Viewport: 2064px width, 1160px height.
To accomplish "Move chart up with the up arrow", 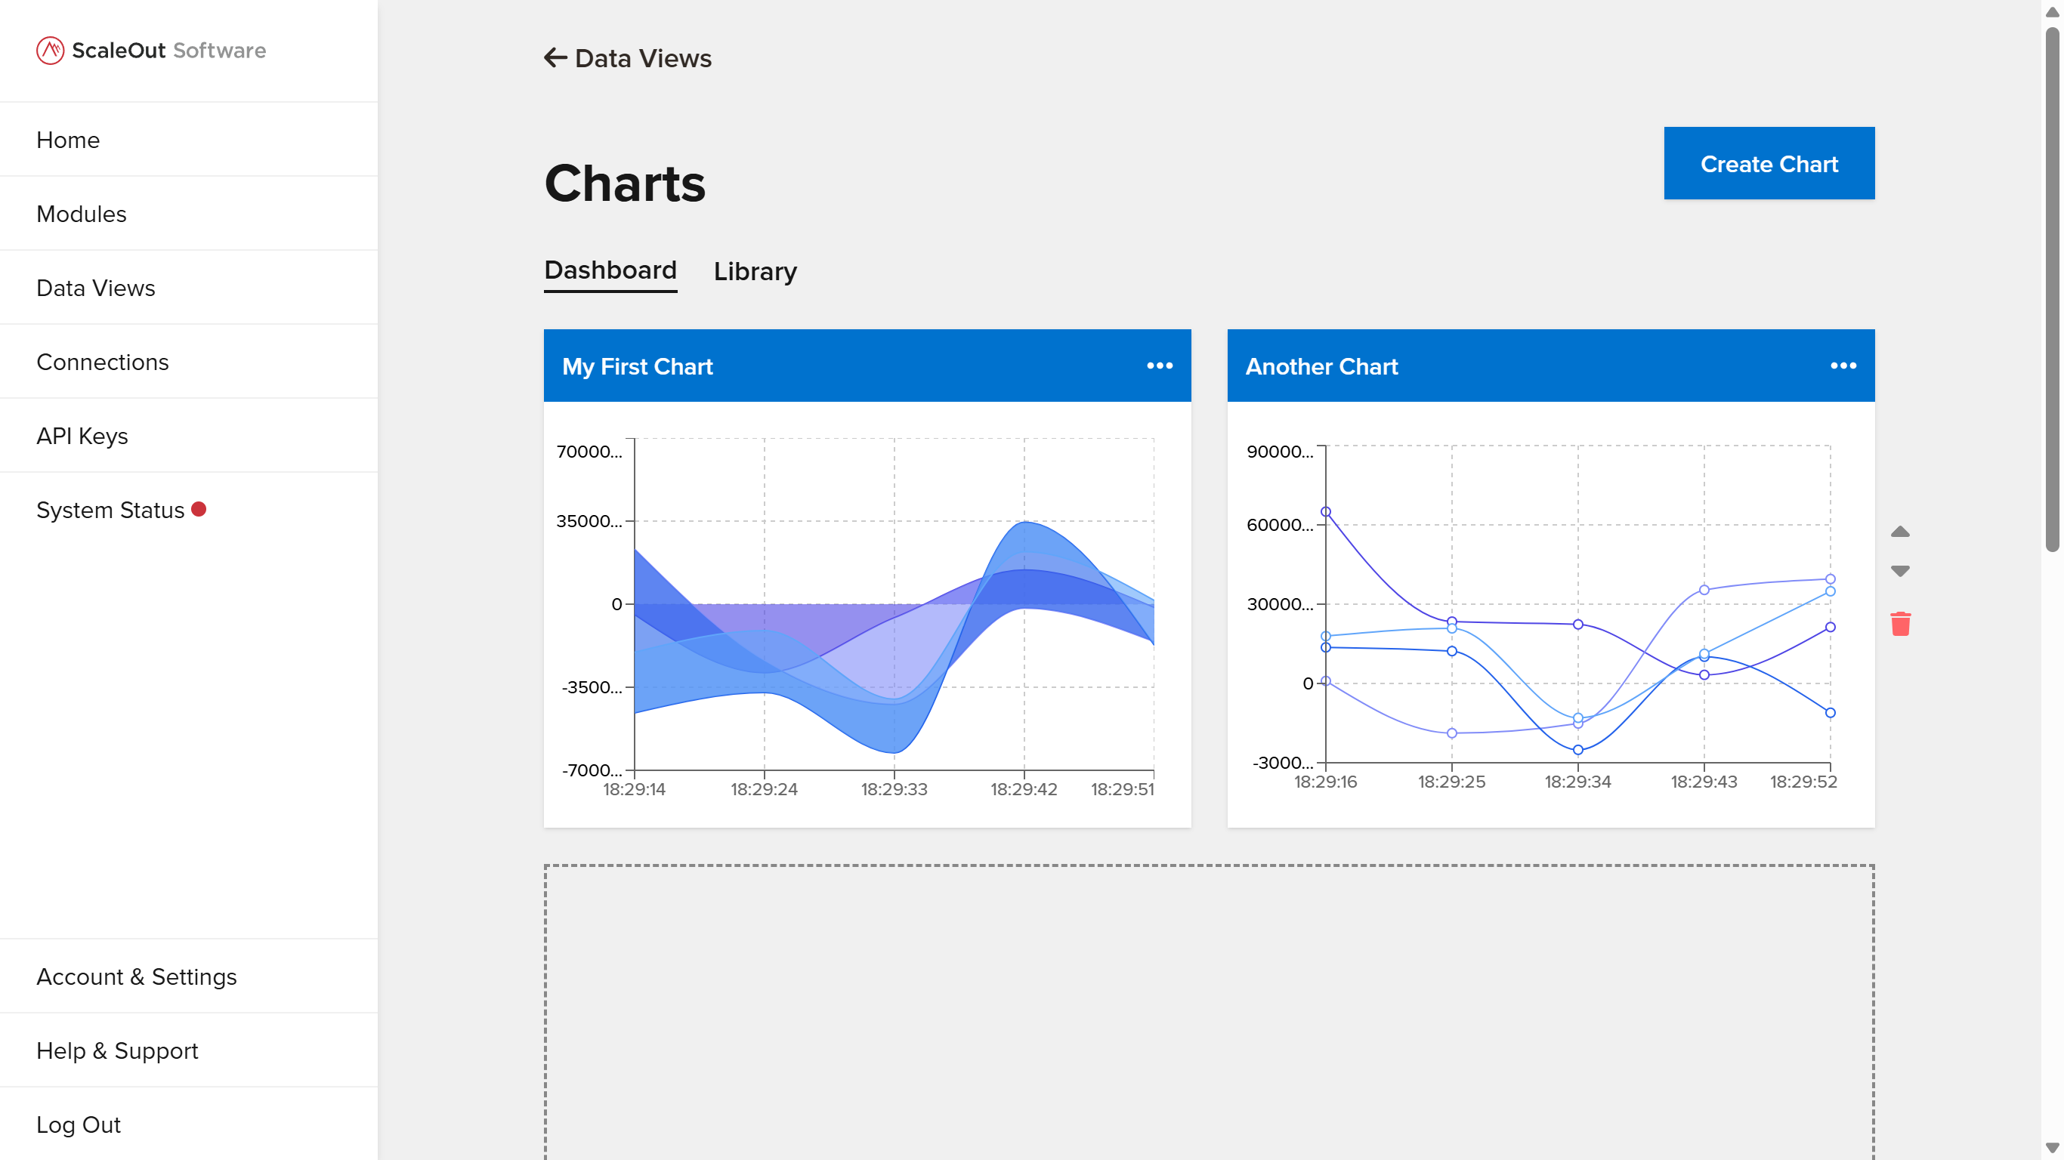I will 1900,532.
